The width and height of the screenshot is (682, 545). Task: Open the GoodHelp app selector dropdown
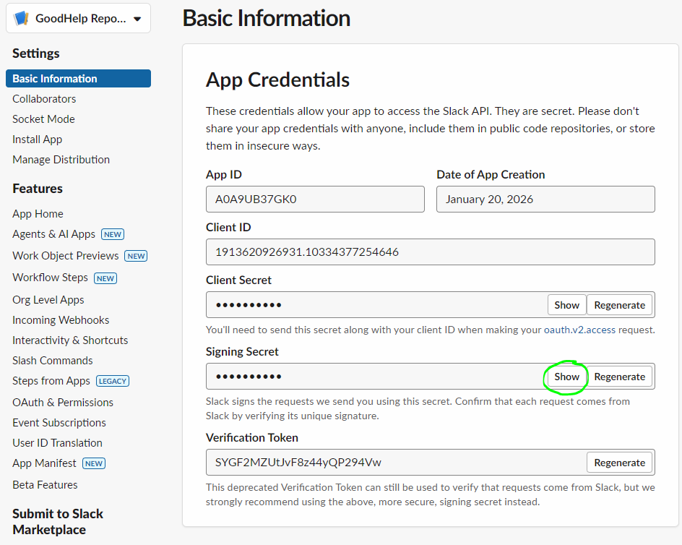point(137,20)
